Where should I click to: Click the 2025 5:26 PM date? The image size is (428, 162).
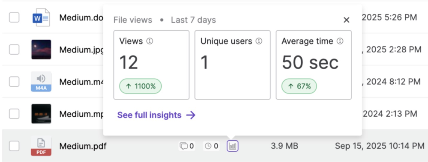tap(389, 18)
